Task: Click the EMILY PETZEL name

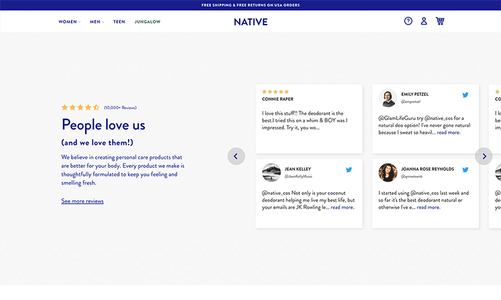Action: (414, 94)
